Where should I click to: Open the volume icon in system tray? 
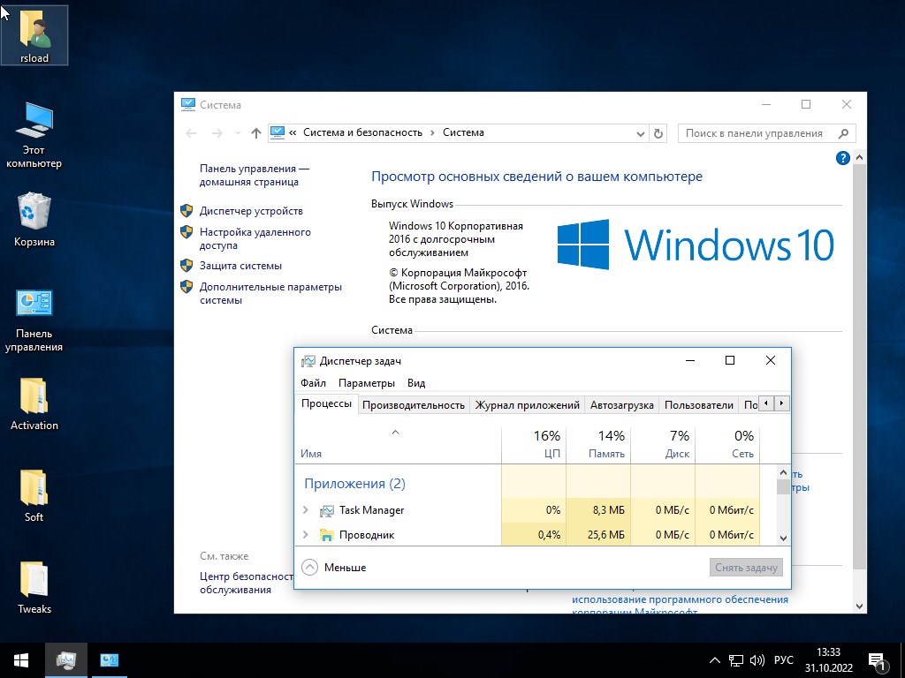pyautogui.click(x=757, y=660)
